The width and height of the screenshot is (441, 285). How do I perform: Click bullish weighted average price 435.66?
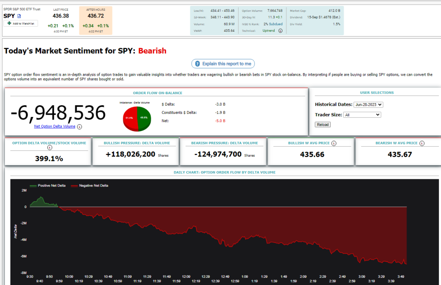(x=312, y=155)
